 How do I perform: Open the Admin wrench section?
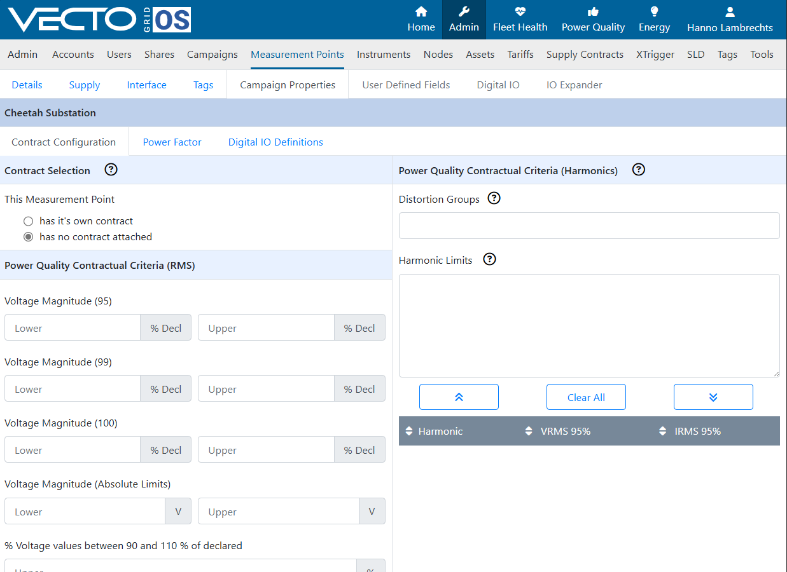point(464,20)
